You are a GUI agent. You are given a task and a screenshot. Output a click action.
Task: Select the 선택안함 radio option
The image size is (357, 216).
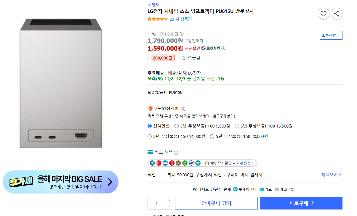pos(150,126)
